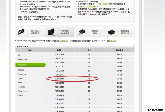The width and height of the screenshot is (165, 112).
Task: Expand the ViewSonic brand chevron
Action: click(42, 91)
